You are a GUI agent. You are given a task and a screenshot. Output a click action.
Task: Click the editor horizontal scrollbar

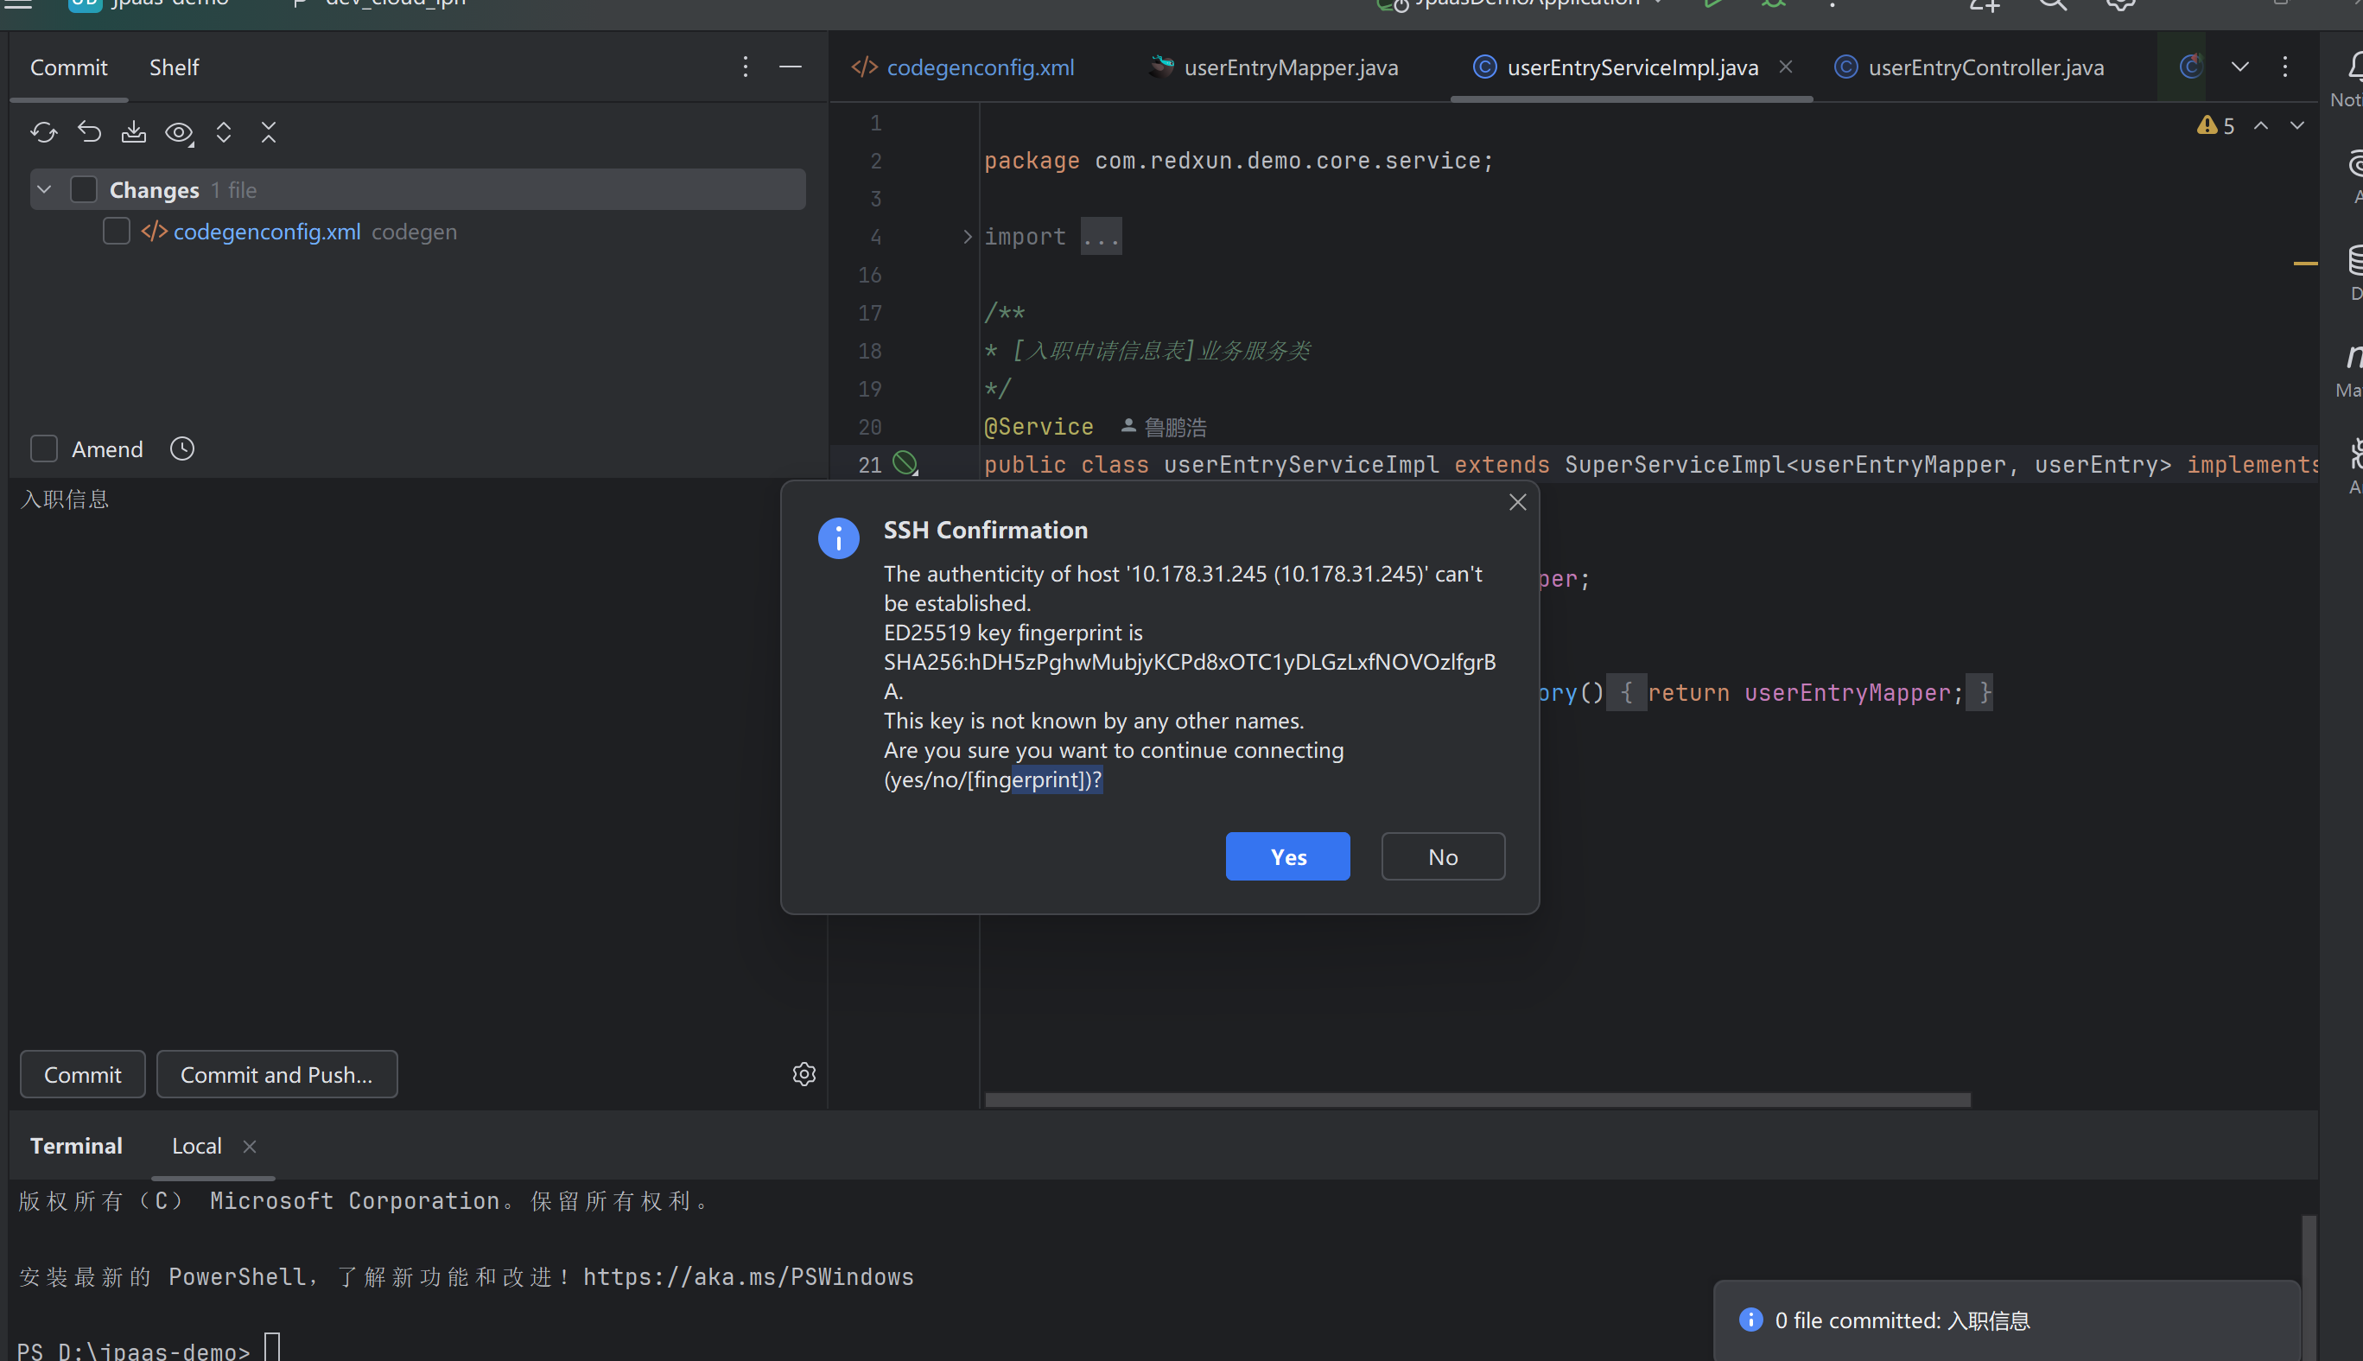(x=1477, y=1099)
